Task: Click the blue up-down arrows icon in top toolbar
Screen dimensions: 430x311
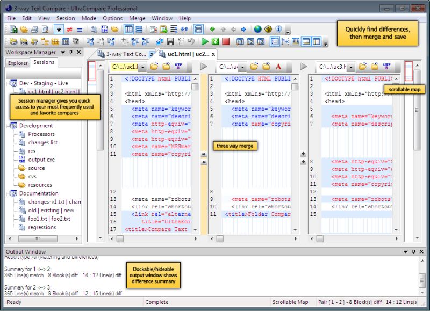Action: coord(184,29)
